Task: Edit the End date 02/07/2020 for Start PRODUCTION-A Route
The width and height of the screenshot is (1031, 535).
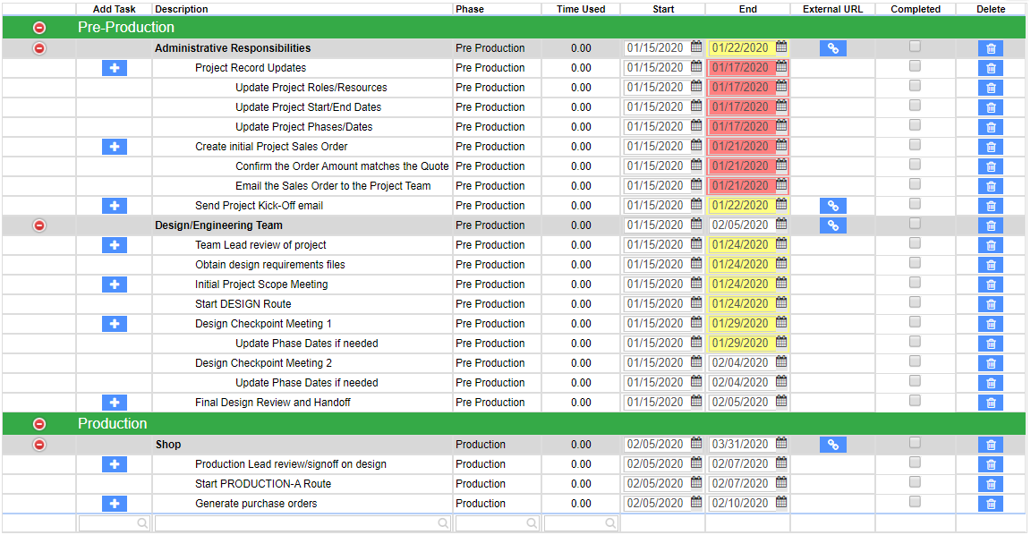Action: (x=742, y=484)
